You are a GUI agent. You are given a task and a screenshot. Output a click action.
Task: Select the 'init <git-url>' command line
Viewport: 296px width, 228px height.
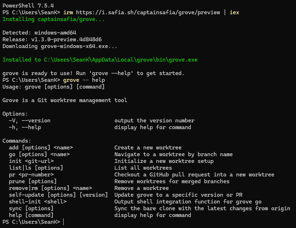tap(31, 161)
